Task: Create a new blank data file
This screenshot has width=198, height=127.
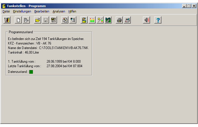Action: click(18, 20)
